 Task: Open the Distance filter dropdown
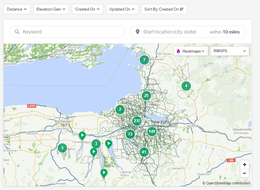[x=17, y=9]
